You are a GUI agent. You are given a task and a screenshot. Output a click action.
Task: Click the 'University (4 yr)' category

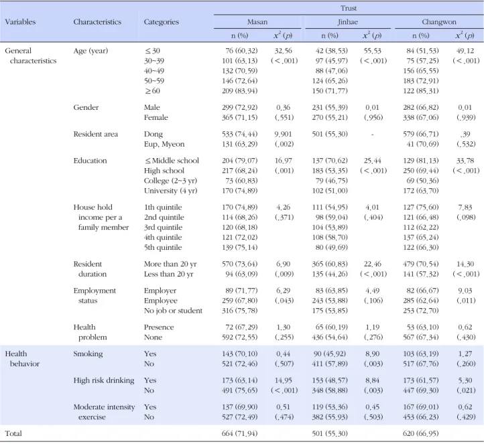click(x=170, y=191)
